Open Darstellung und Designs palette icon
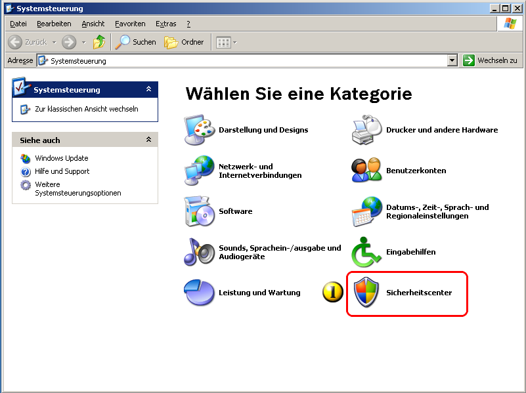This screenshot has height=393, width=526. point(199,130)
